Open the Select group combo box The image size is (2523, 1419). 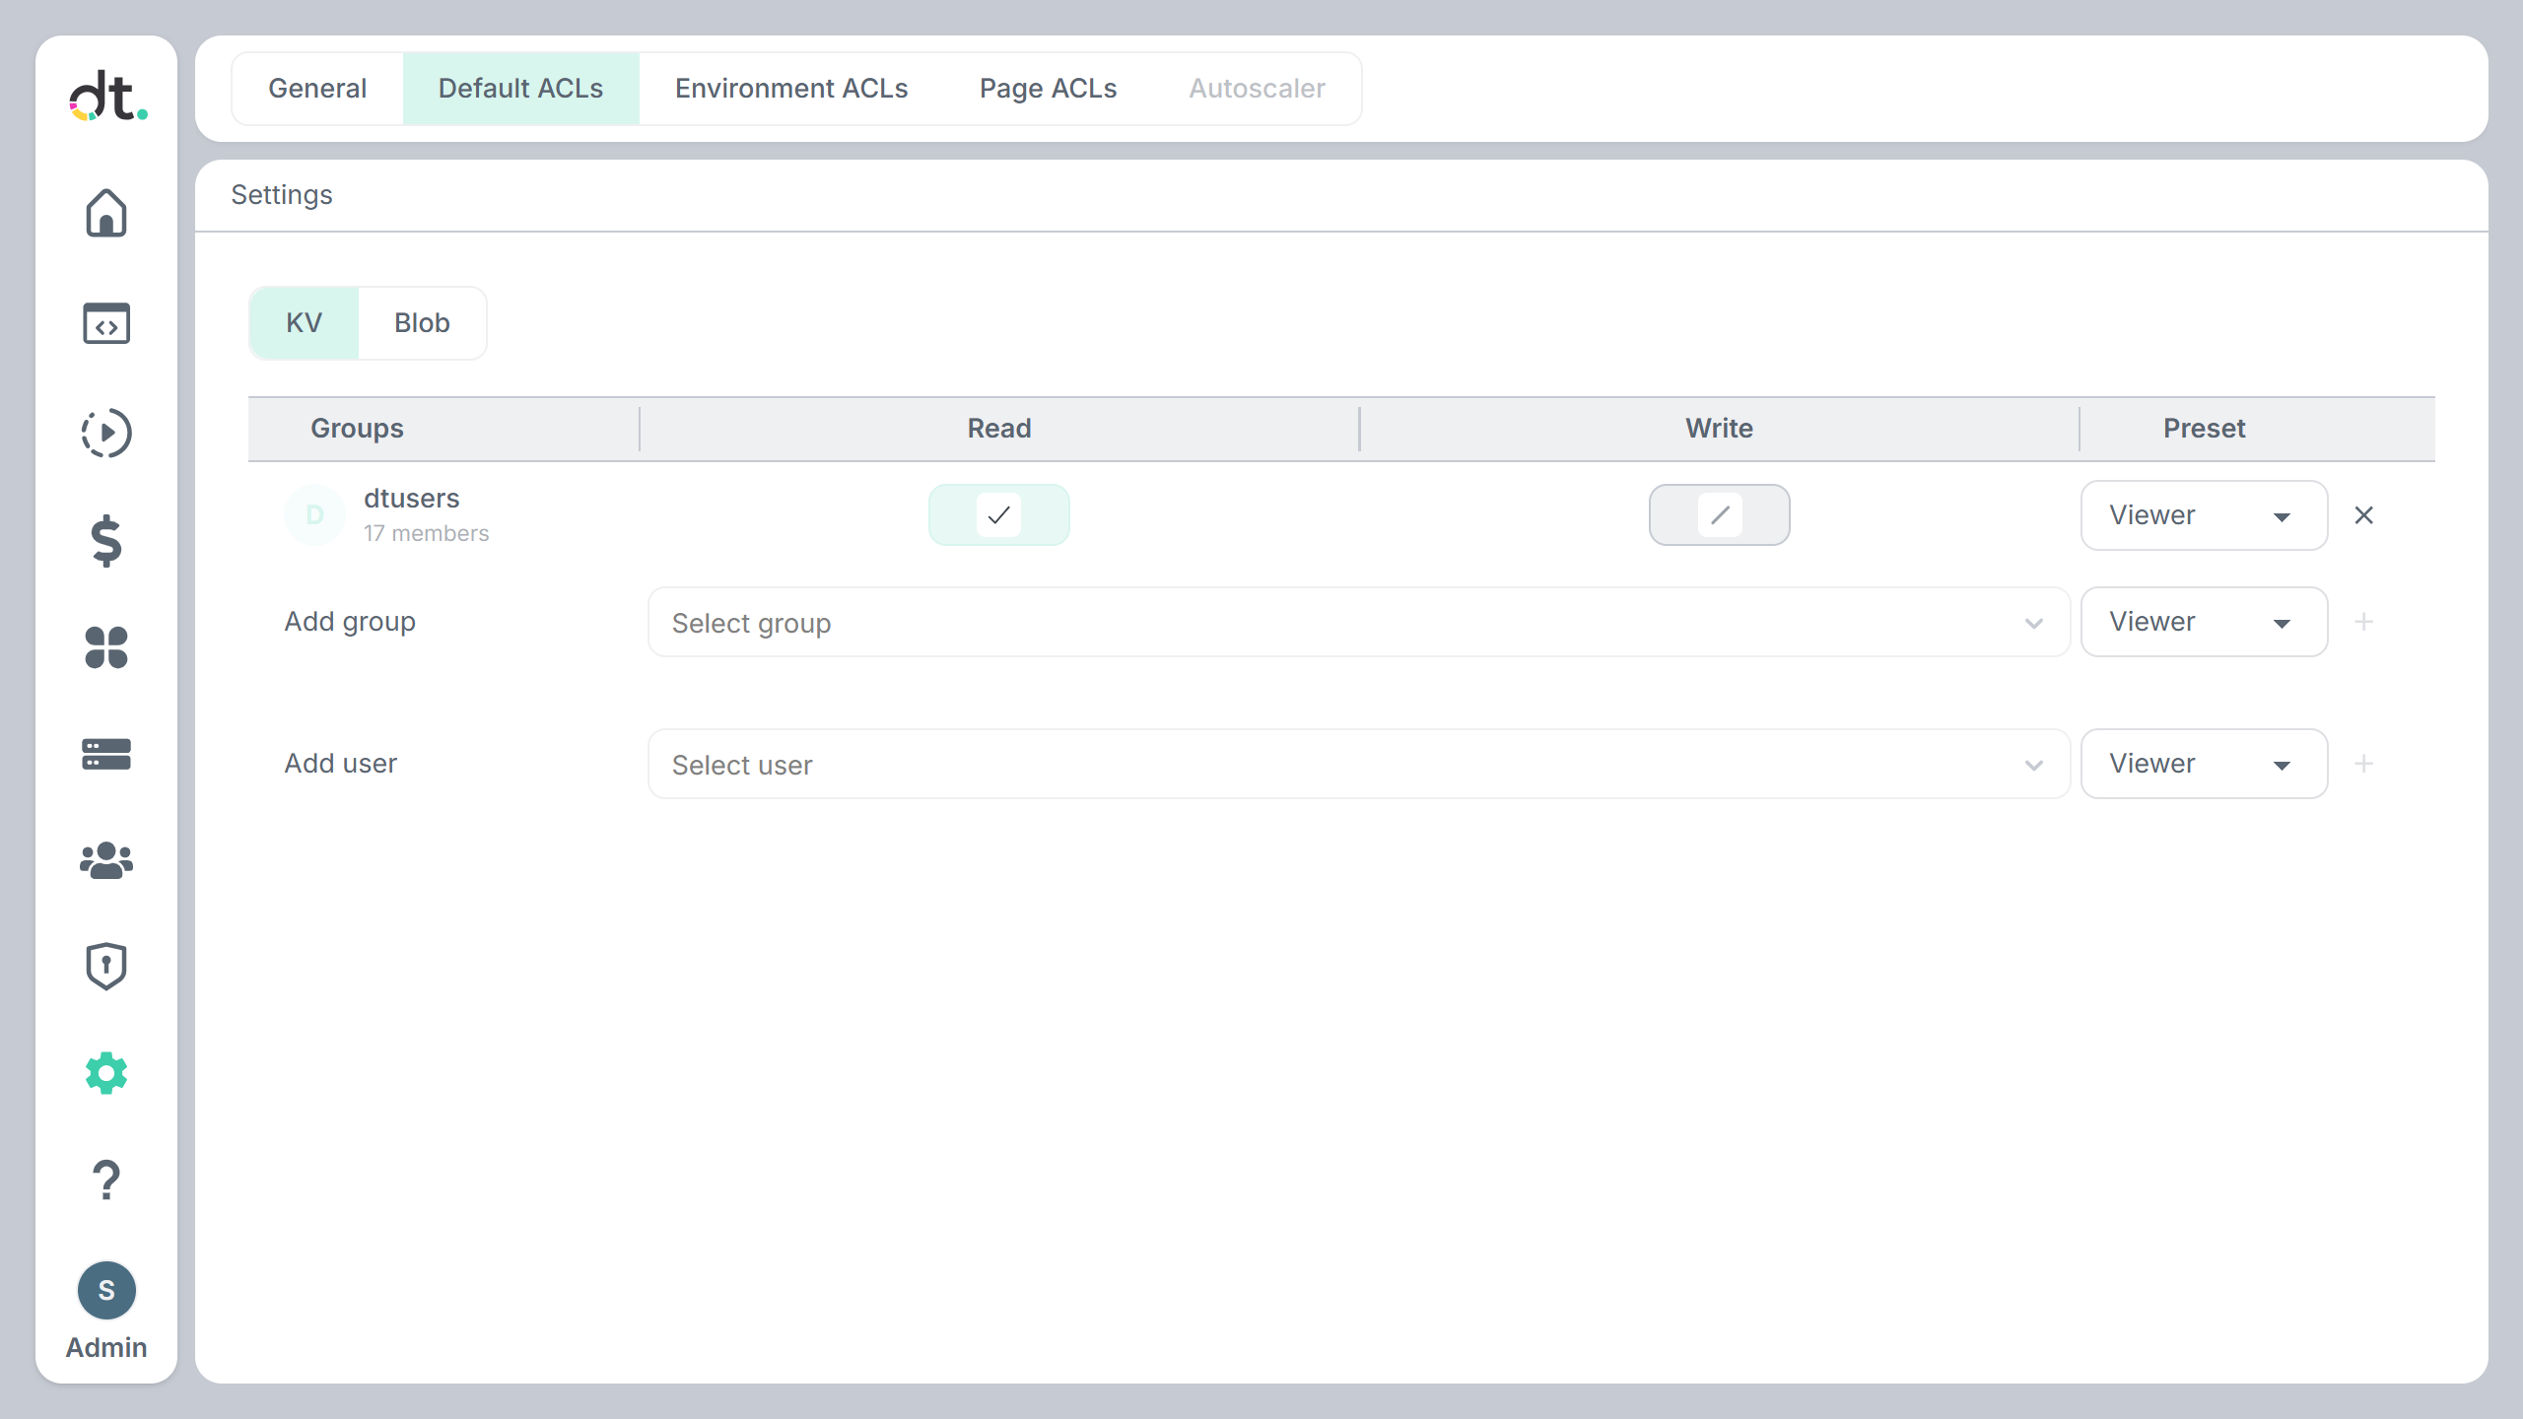click(x=1358, y=622)
